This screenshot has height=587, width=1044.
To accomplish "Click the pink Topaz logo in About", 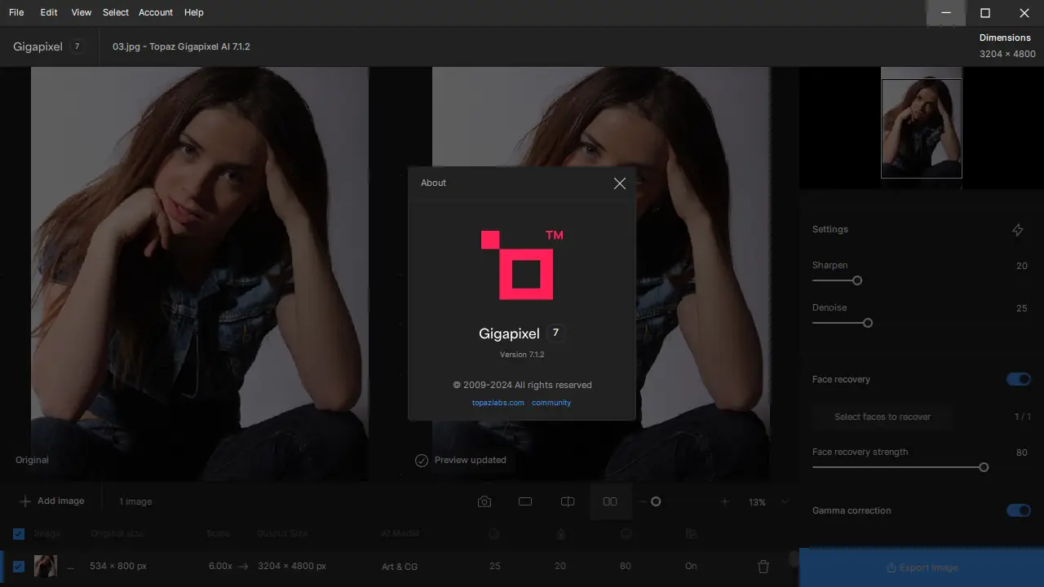I will pyautogui.click(x=522, y=265).
